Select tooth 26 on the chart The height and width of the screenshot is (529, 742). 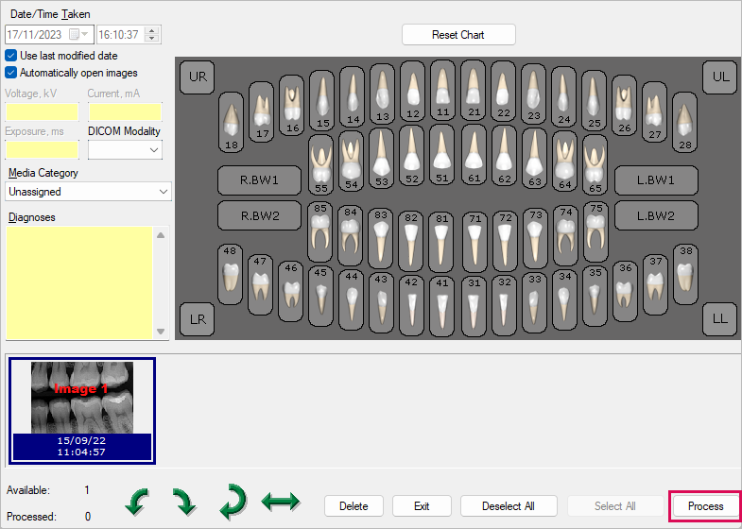tap(624, 106)
